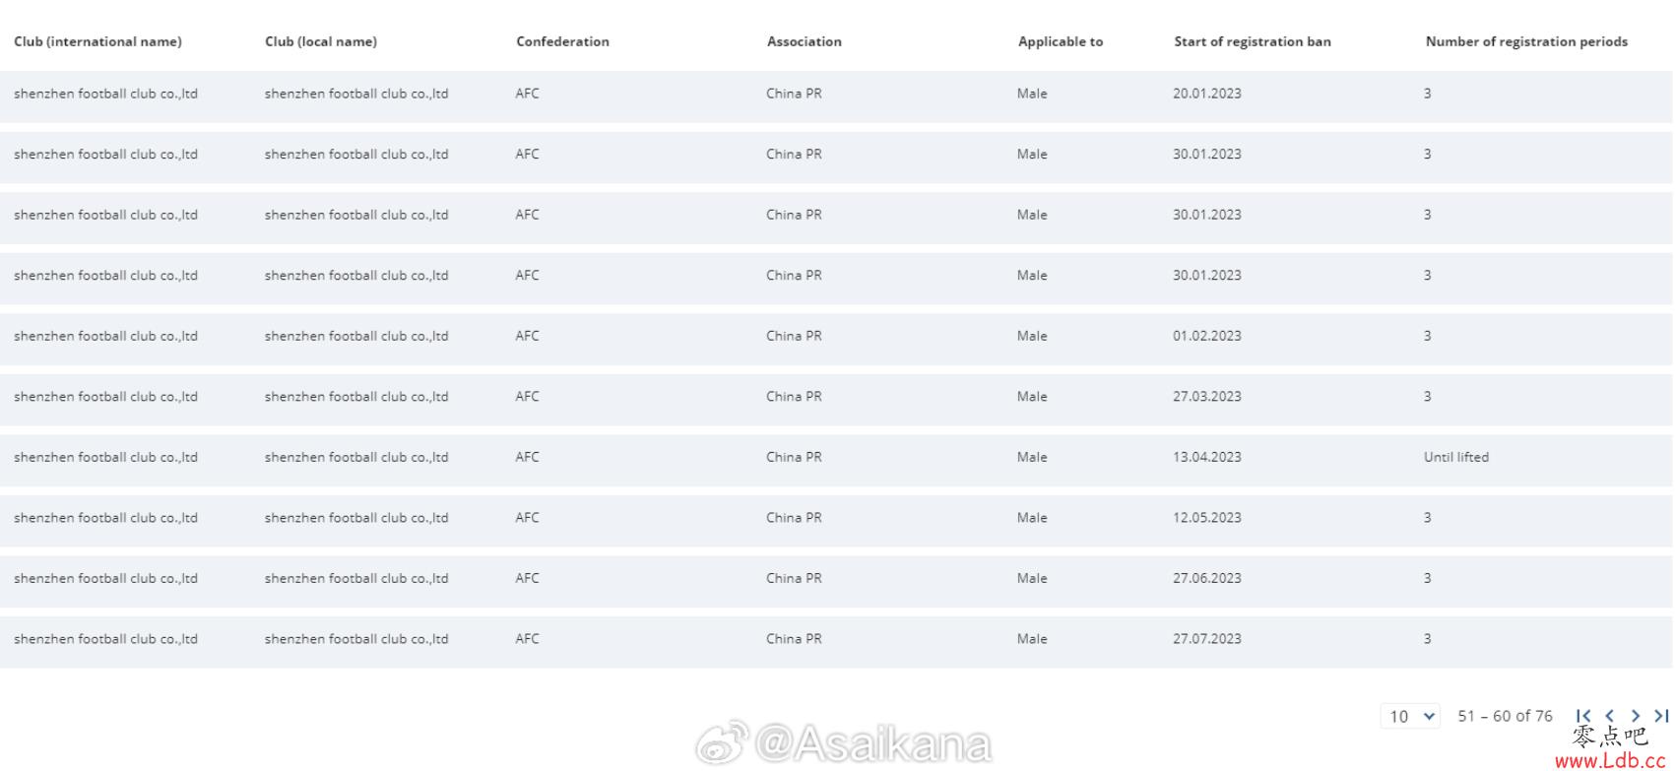Click the "51 – 60 of 76" page range
The image size is (1675, 771).
click(1505, 716)
